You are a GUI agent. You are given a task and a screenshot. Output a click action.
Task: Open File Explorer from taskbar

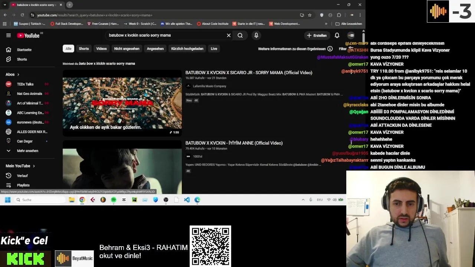[x=72, y=200]
